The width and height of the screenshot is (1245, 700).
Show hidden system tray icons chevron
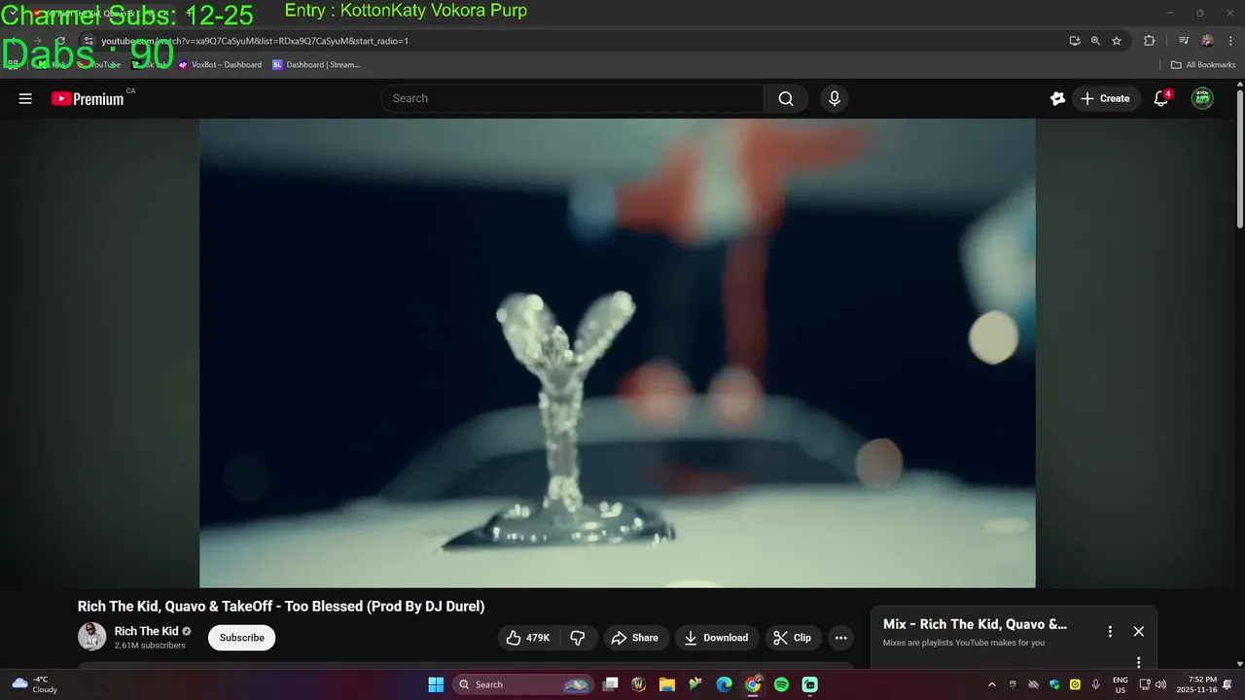pos(991,684)
